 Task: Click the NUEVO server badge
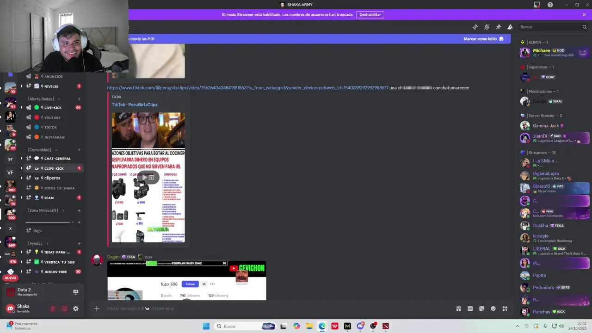tap(10, 278)
